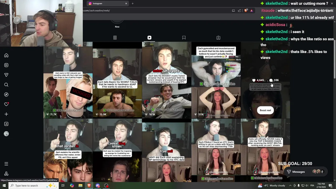Click the install app icon in address bar

pos(233,10)
